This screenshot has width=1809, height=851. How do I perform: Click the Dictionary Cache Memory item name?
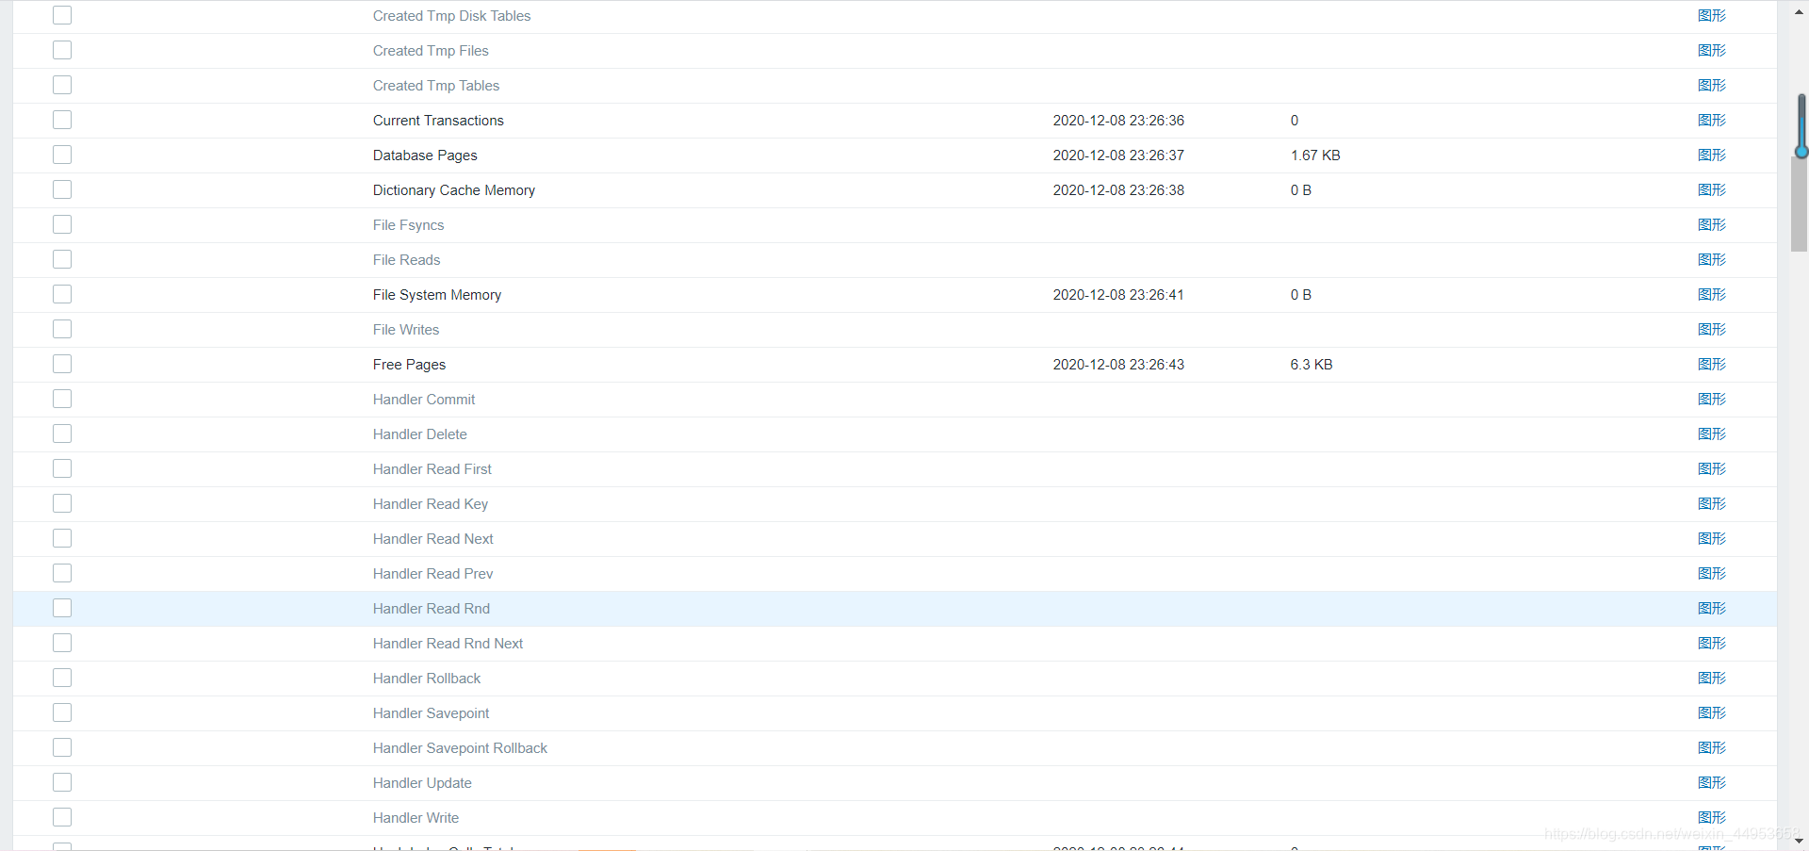click(454, 189)
